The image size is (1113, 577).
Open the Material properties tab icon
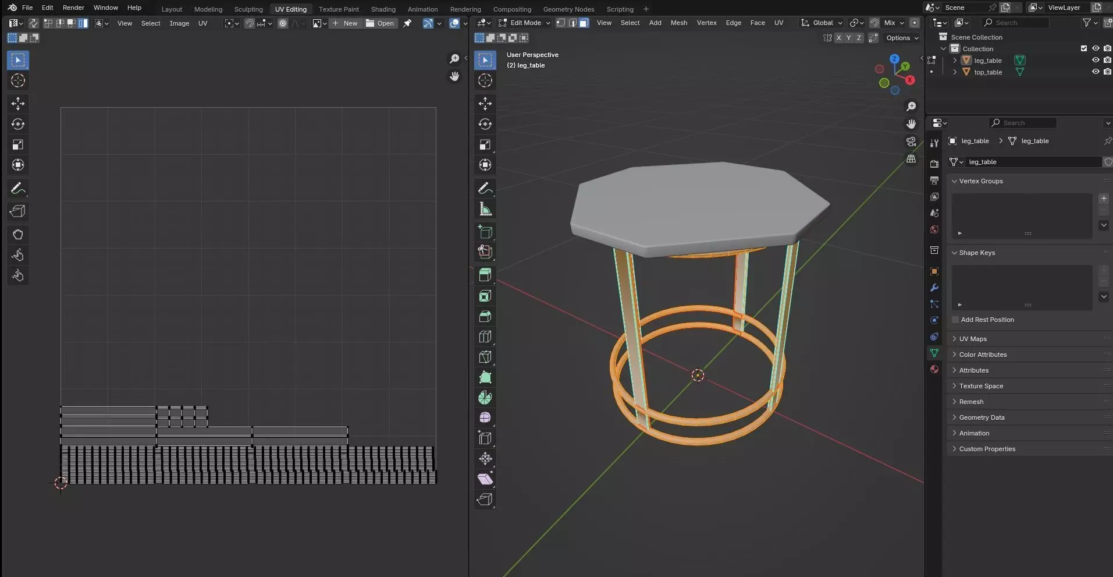934,369
